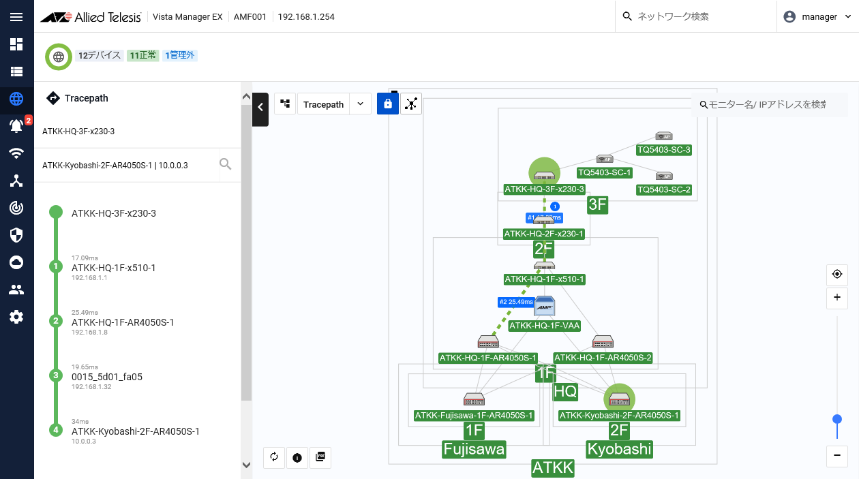Open the cloud sidebar icon
The height and width of the screenshot is (479, 859).
16,262
